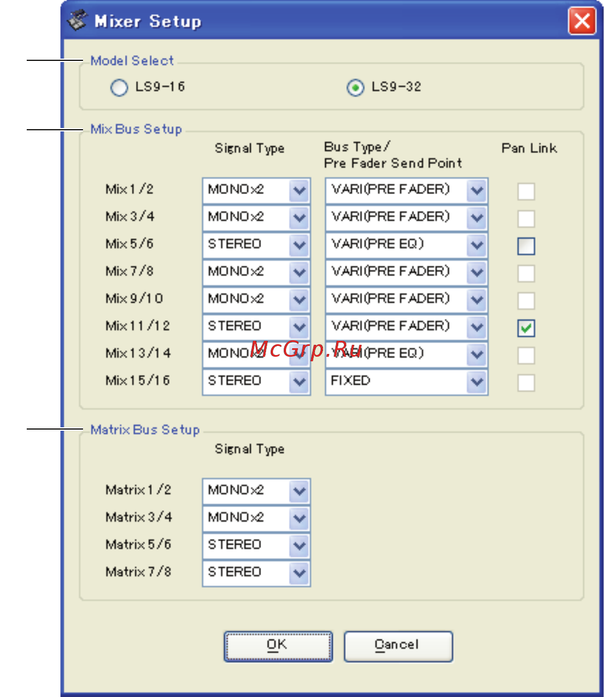The width and height of the screenshot is (605, 697).
Task: Open Bus Type dropdown for Mix 1/2
Action: tap(407, 191)
